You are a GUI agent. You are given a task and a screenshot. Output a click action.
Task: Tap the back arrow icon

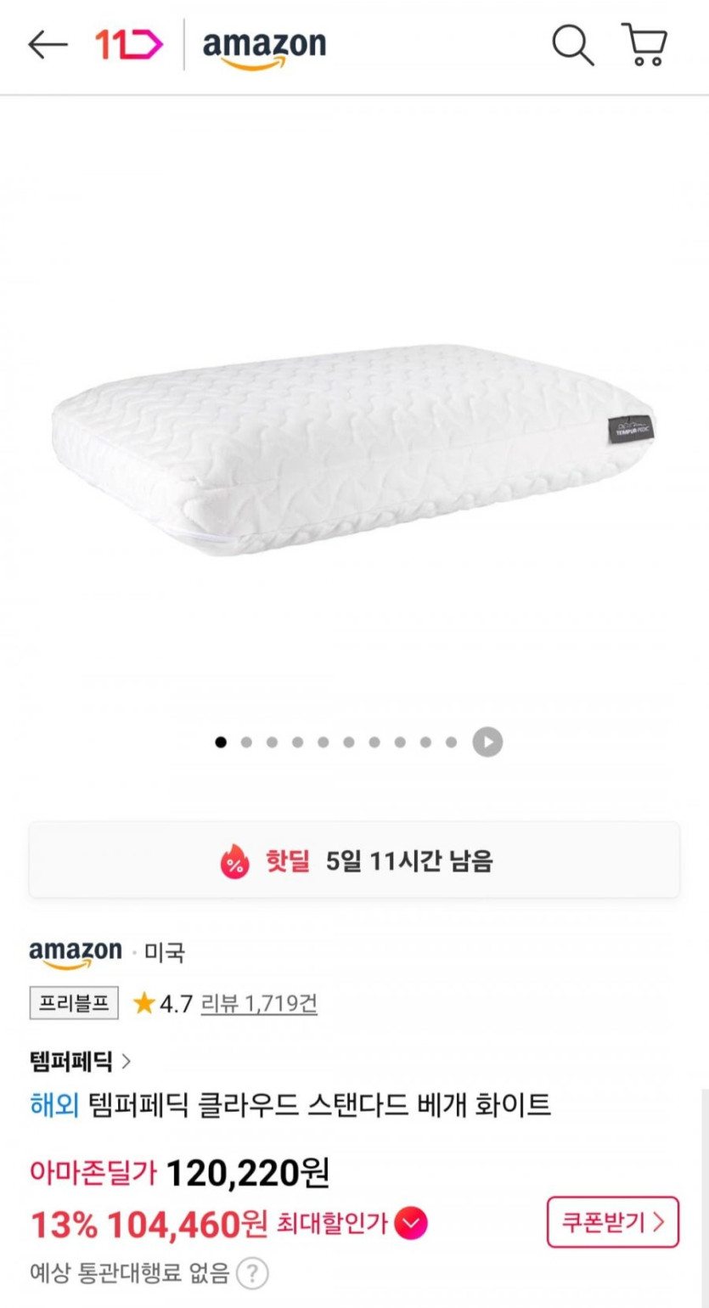point(48,44)
